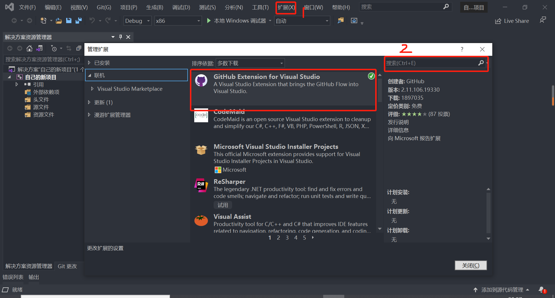Viewport: 555px width, 298px height.
Task: Open the 帮助(H) menu
Action: coord(341,7)
